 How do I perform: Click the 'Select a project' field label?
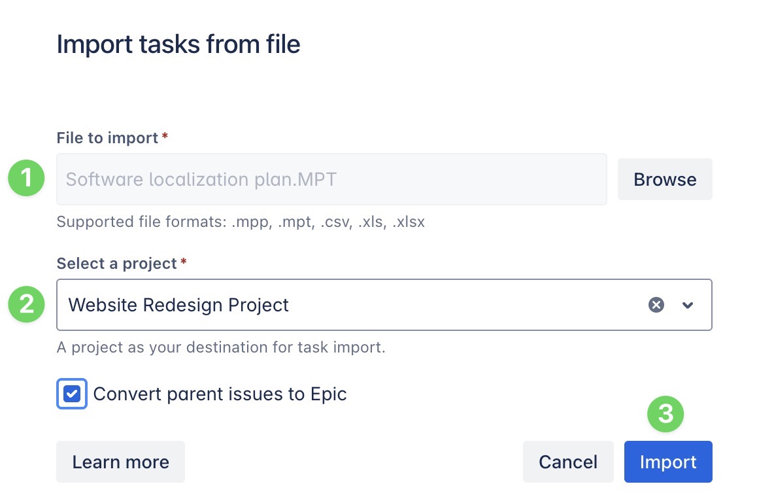(x=116, y=264)
